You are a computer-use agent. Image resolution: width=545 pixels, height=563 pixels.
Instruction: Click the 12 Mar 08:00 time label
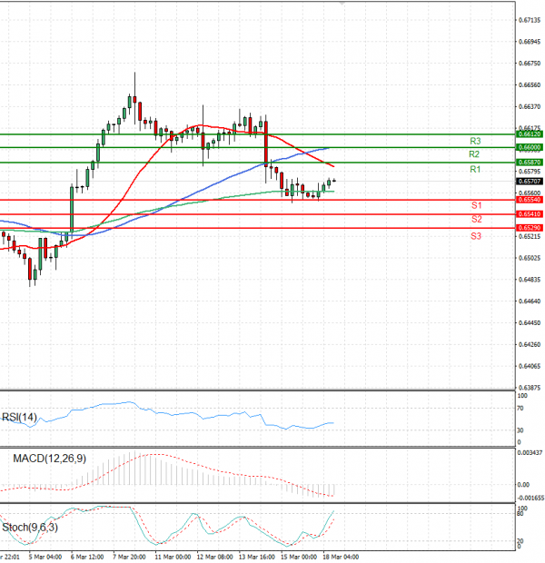pos(215,558)
